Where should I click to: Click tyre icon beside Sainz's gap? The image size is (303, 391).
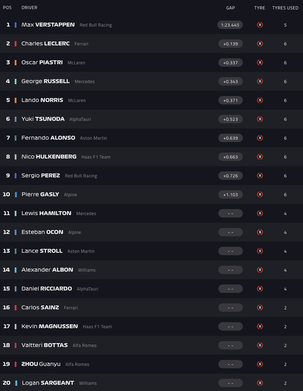pos(260,308)
